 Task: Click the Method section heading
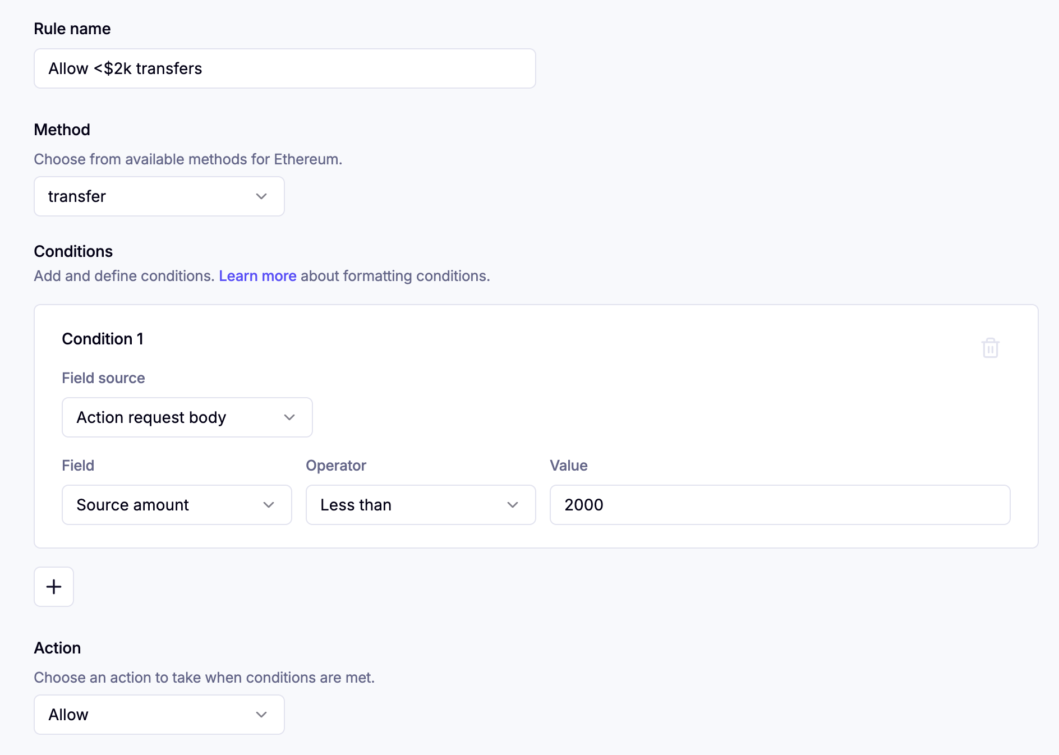[62, 130]
